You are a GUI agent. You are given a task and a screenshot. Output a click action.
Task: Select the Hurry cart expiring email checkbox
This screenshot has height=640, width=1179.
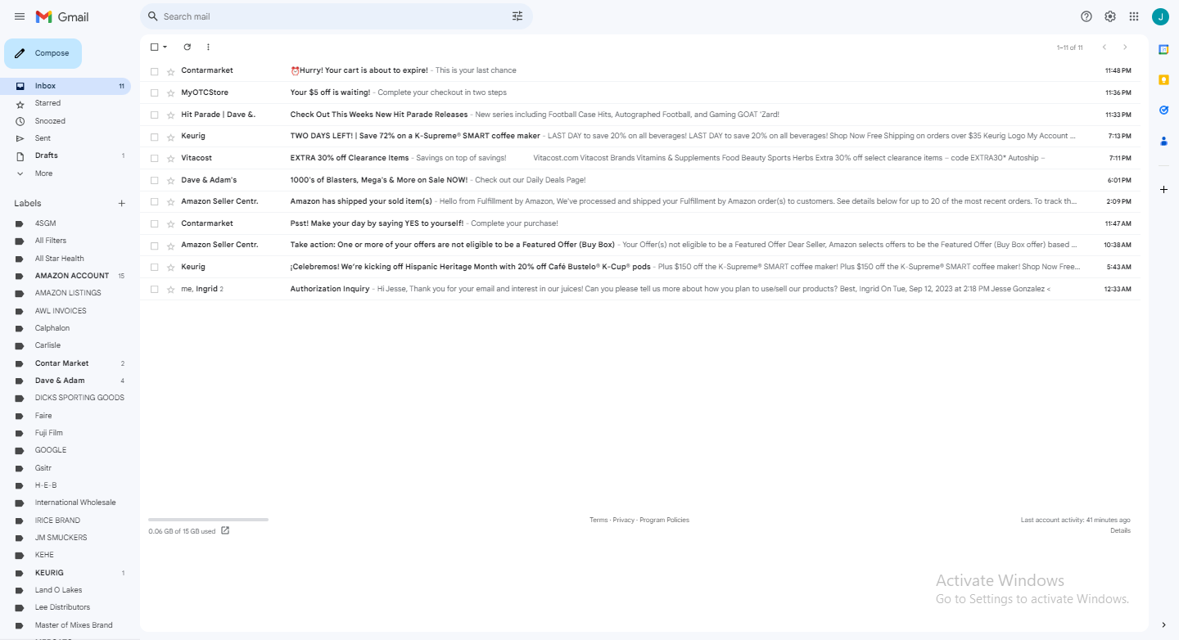154,71
